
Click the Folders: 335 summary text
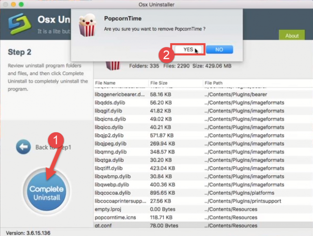[x=144, y=66]
